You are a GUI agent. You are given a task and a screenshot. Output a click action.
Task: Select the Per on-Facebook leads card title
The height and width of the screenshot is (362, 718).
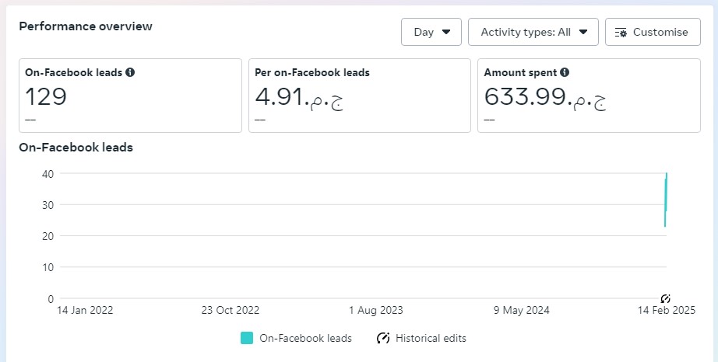pos(311,72)
